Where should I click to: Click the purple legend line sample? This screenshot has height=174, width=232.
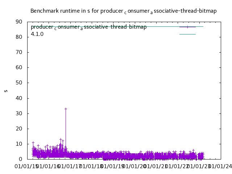pos(187,27)
